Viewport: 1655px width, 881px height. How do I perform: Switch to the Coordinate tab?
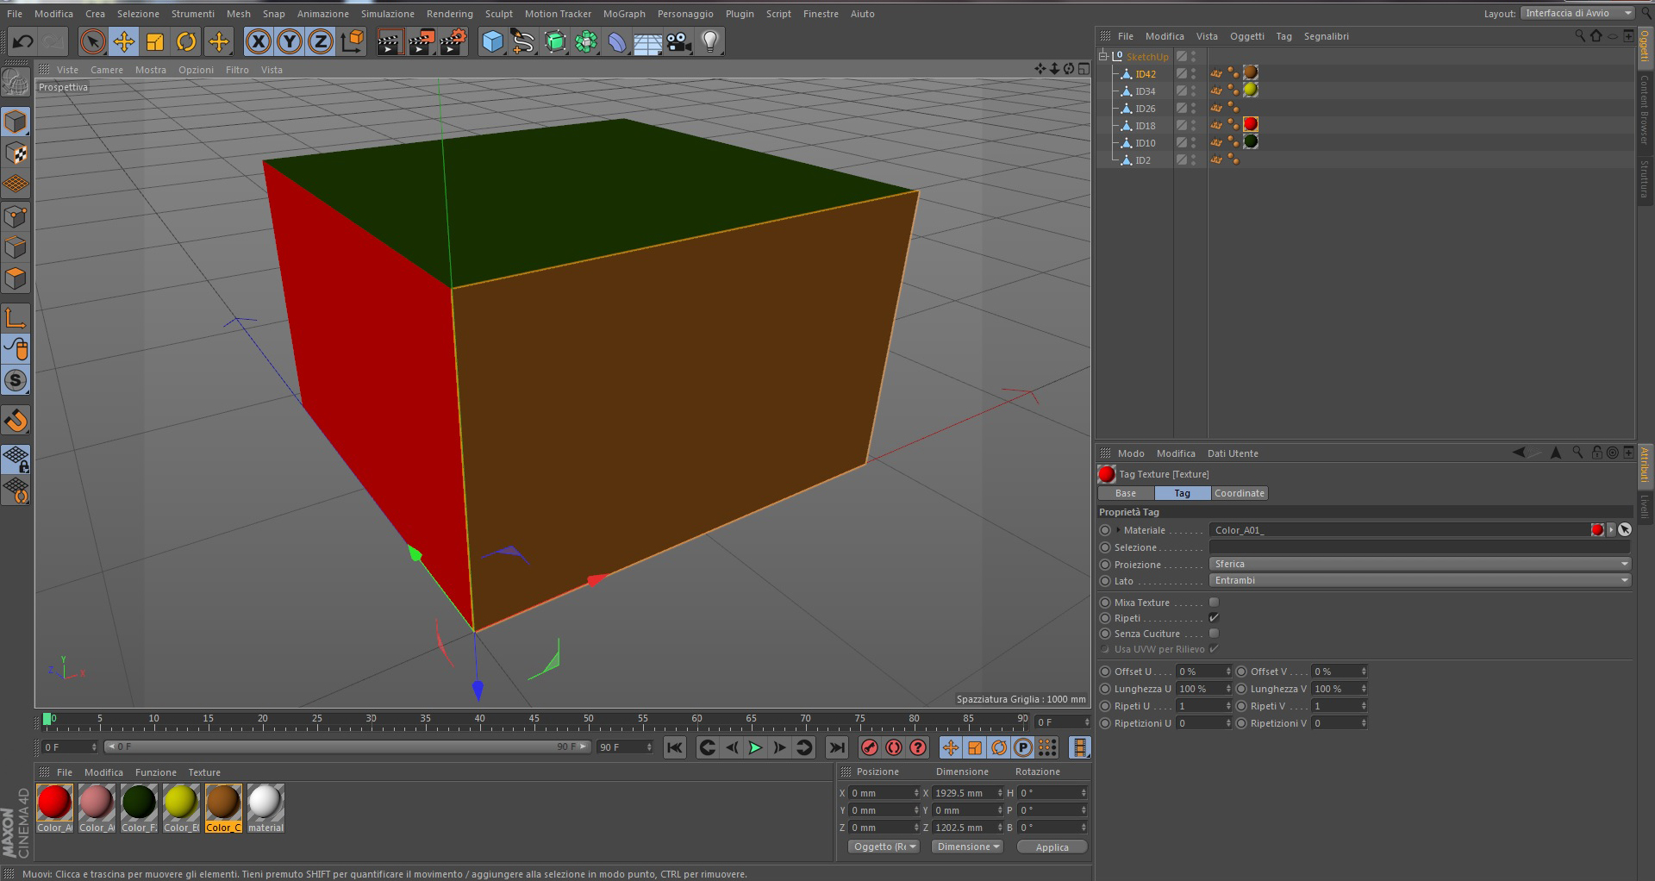click(1240, 493)
